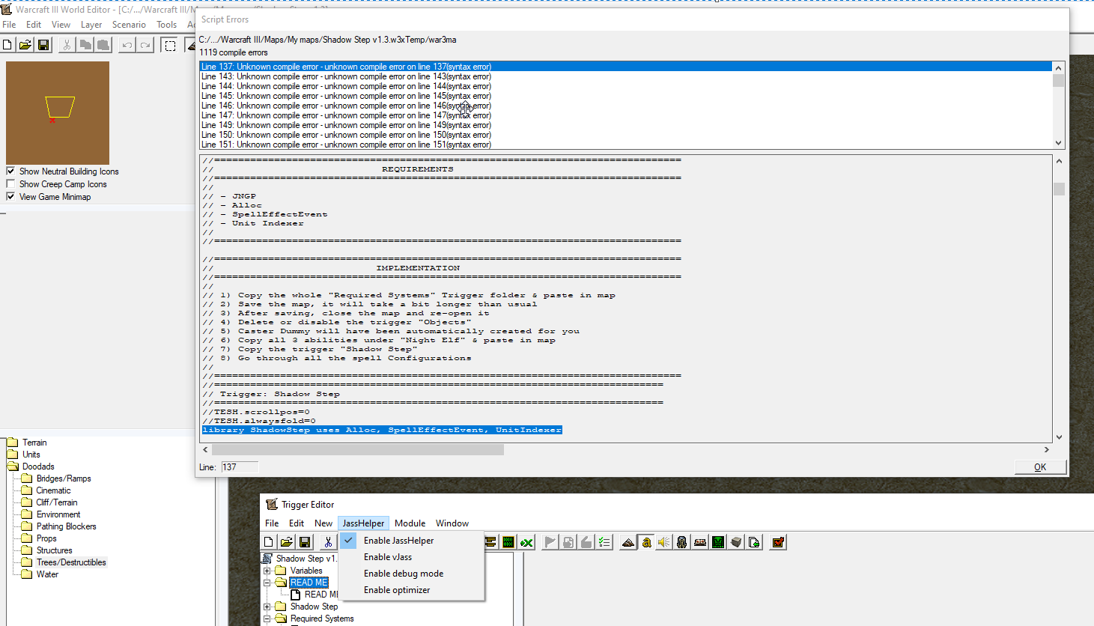
Task: Click code view horizontal scrollbar thumb
Action: [x=358, y=450]
